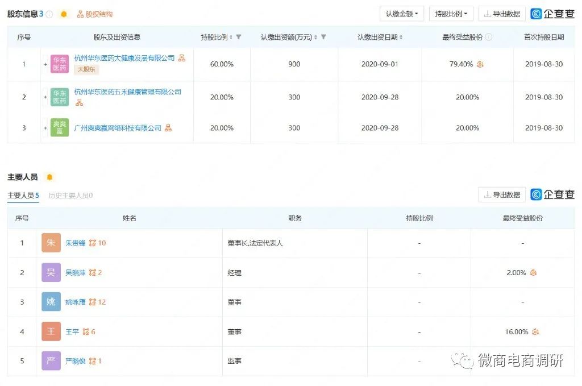Click the 2020-09-01 subscription date cell
The height and width of the screenshot is (386, 582).
click(380, 64)
